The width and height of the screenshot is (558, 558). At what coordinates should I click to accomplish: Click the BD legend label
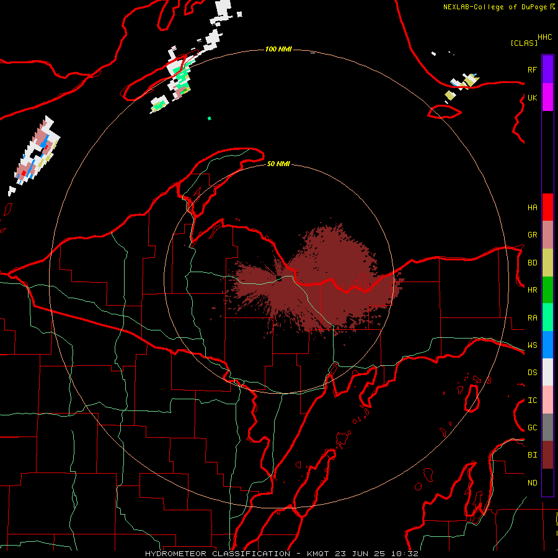[x=532, y=263]
